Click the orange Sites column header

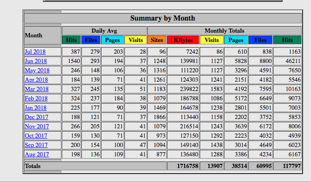157,40
